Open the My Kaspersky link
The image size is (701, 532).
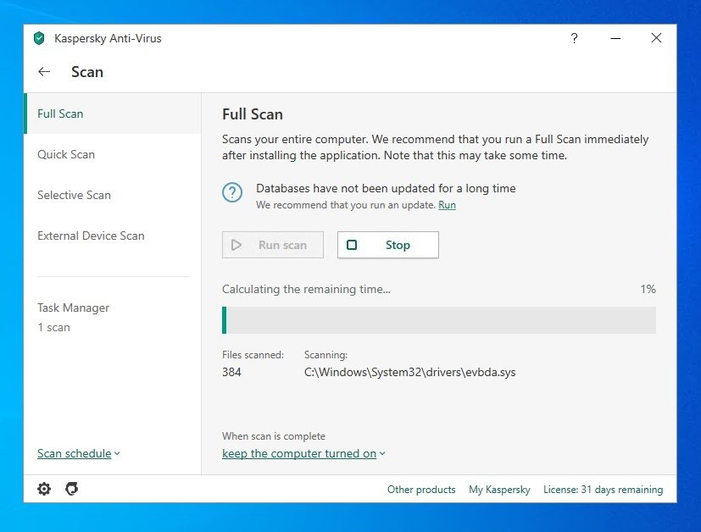499,490
